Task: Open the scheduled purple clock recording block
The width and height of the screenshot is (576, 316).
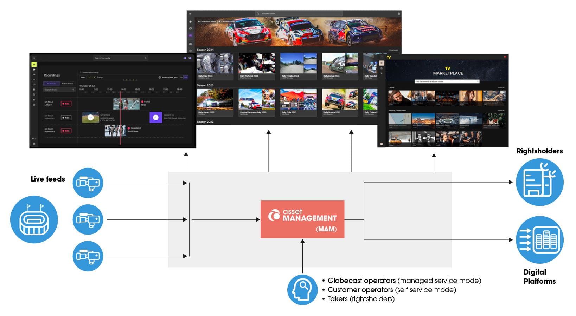Action: pyautogui.click(x=156, y=117)
